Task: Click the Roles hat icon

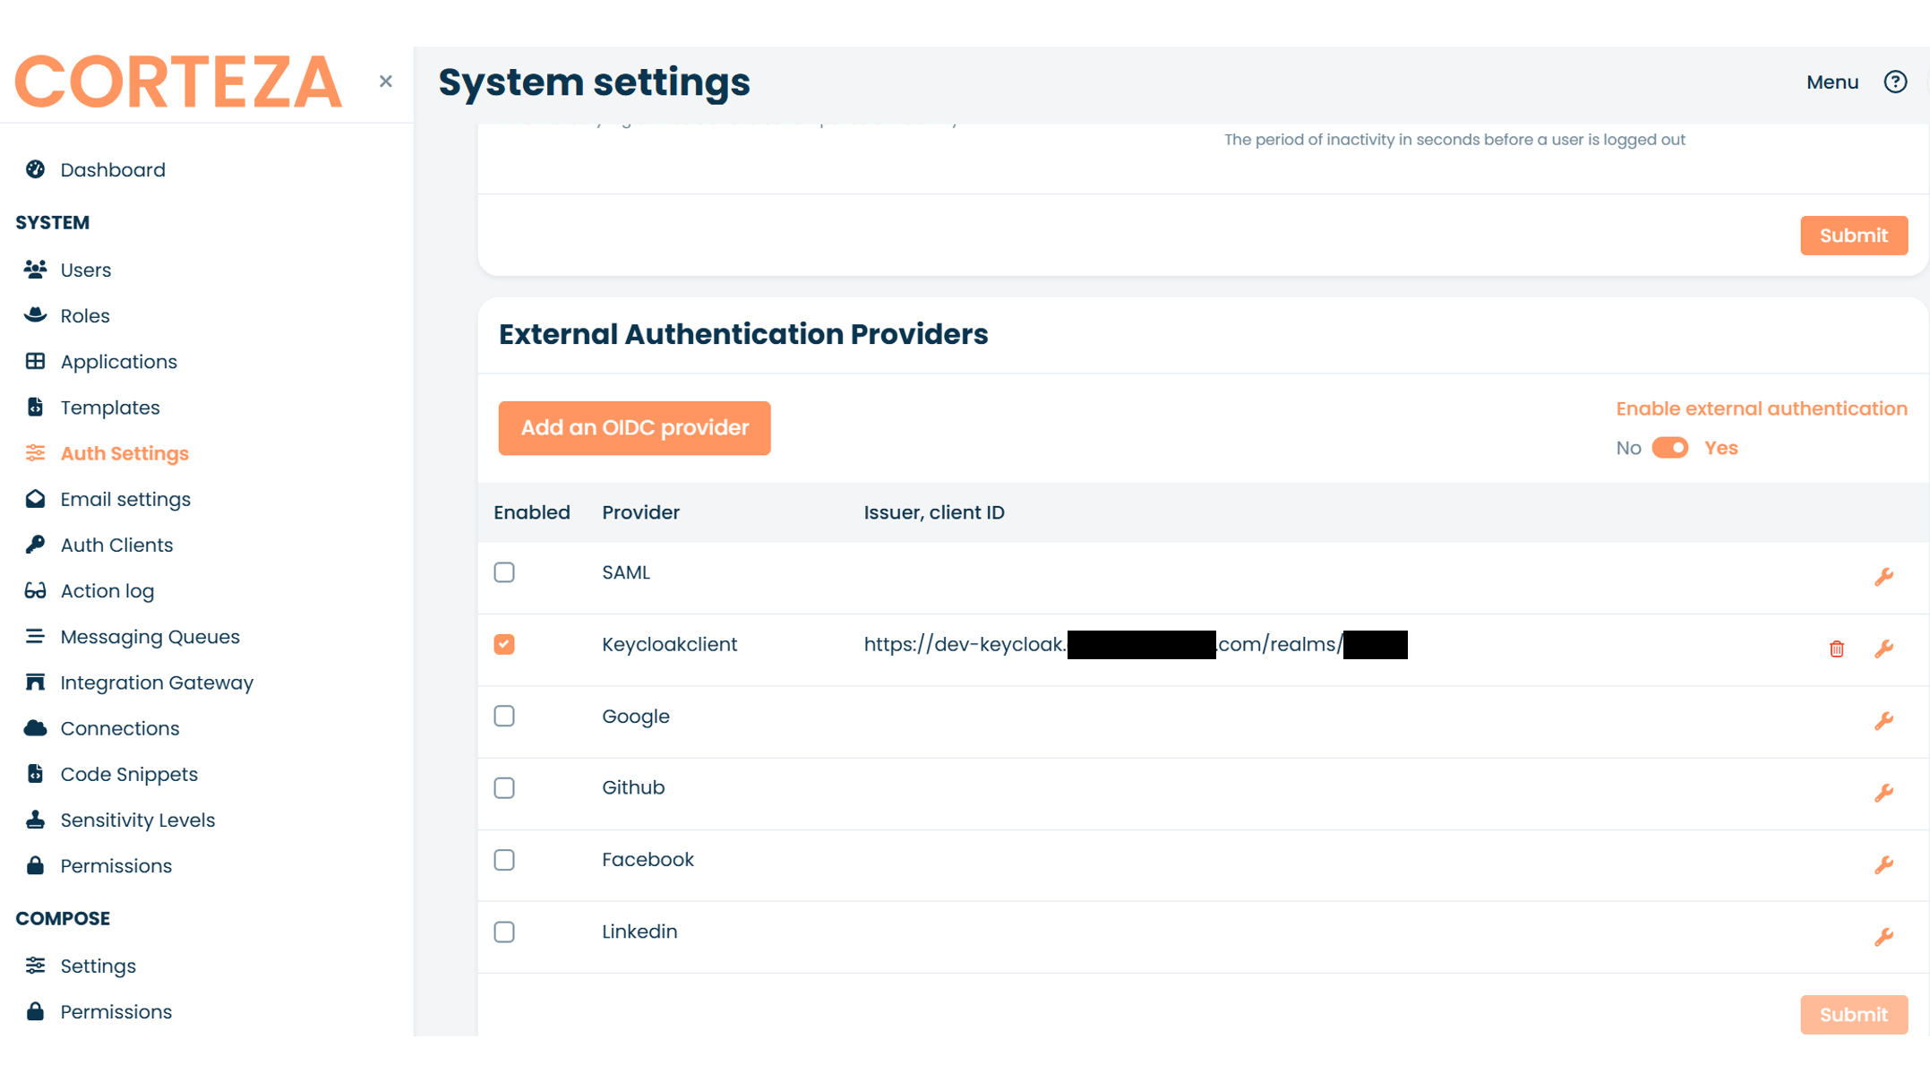Action: coord(35,314)
